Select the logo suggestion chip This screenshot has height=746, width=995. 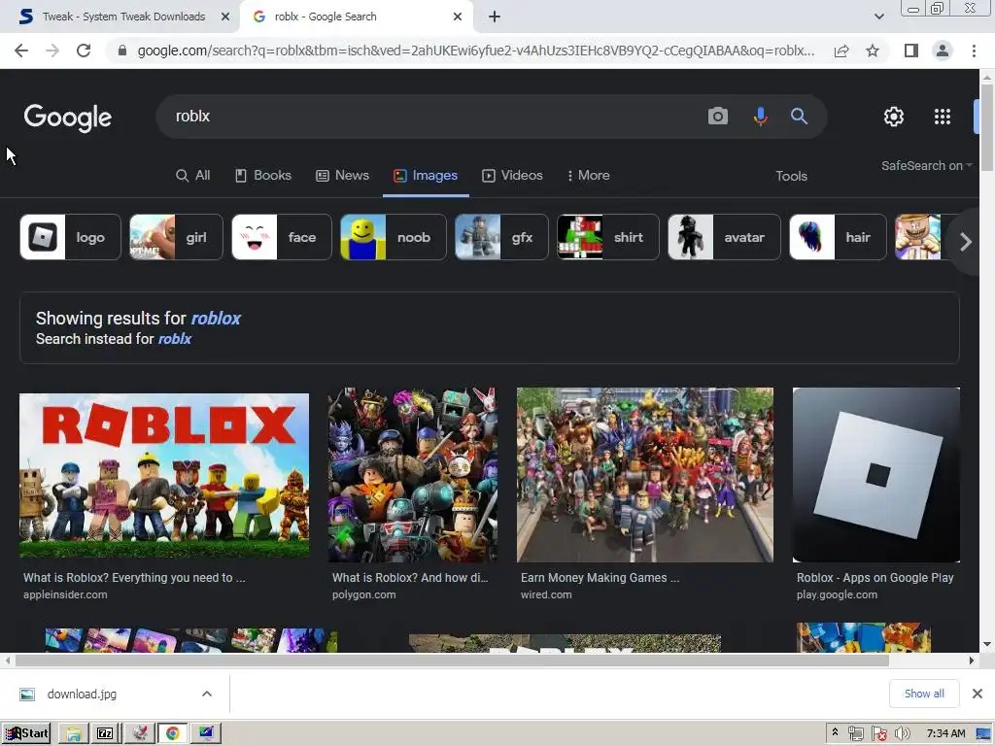70,237
